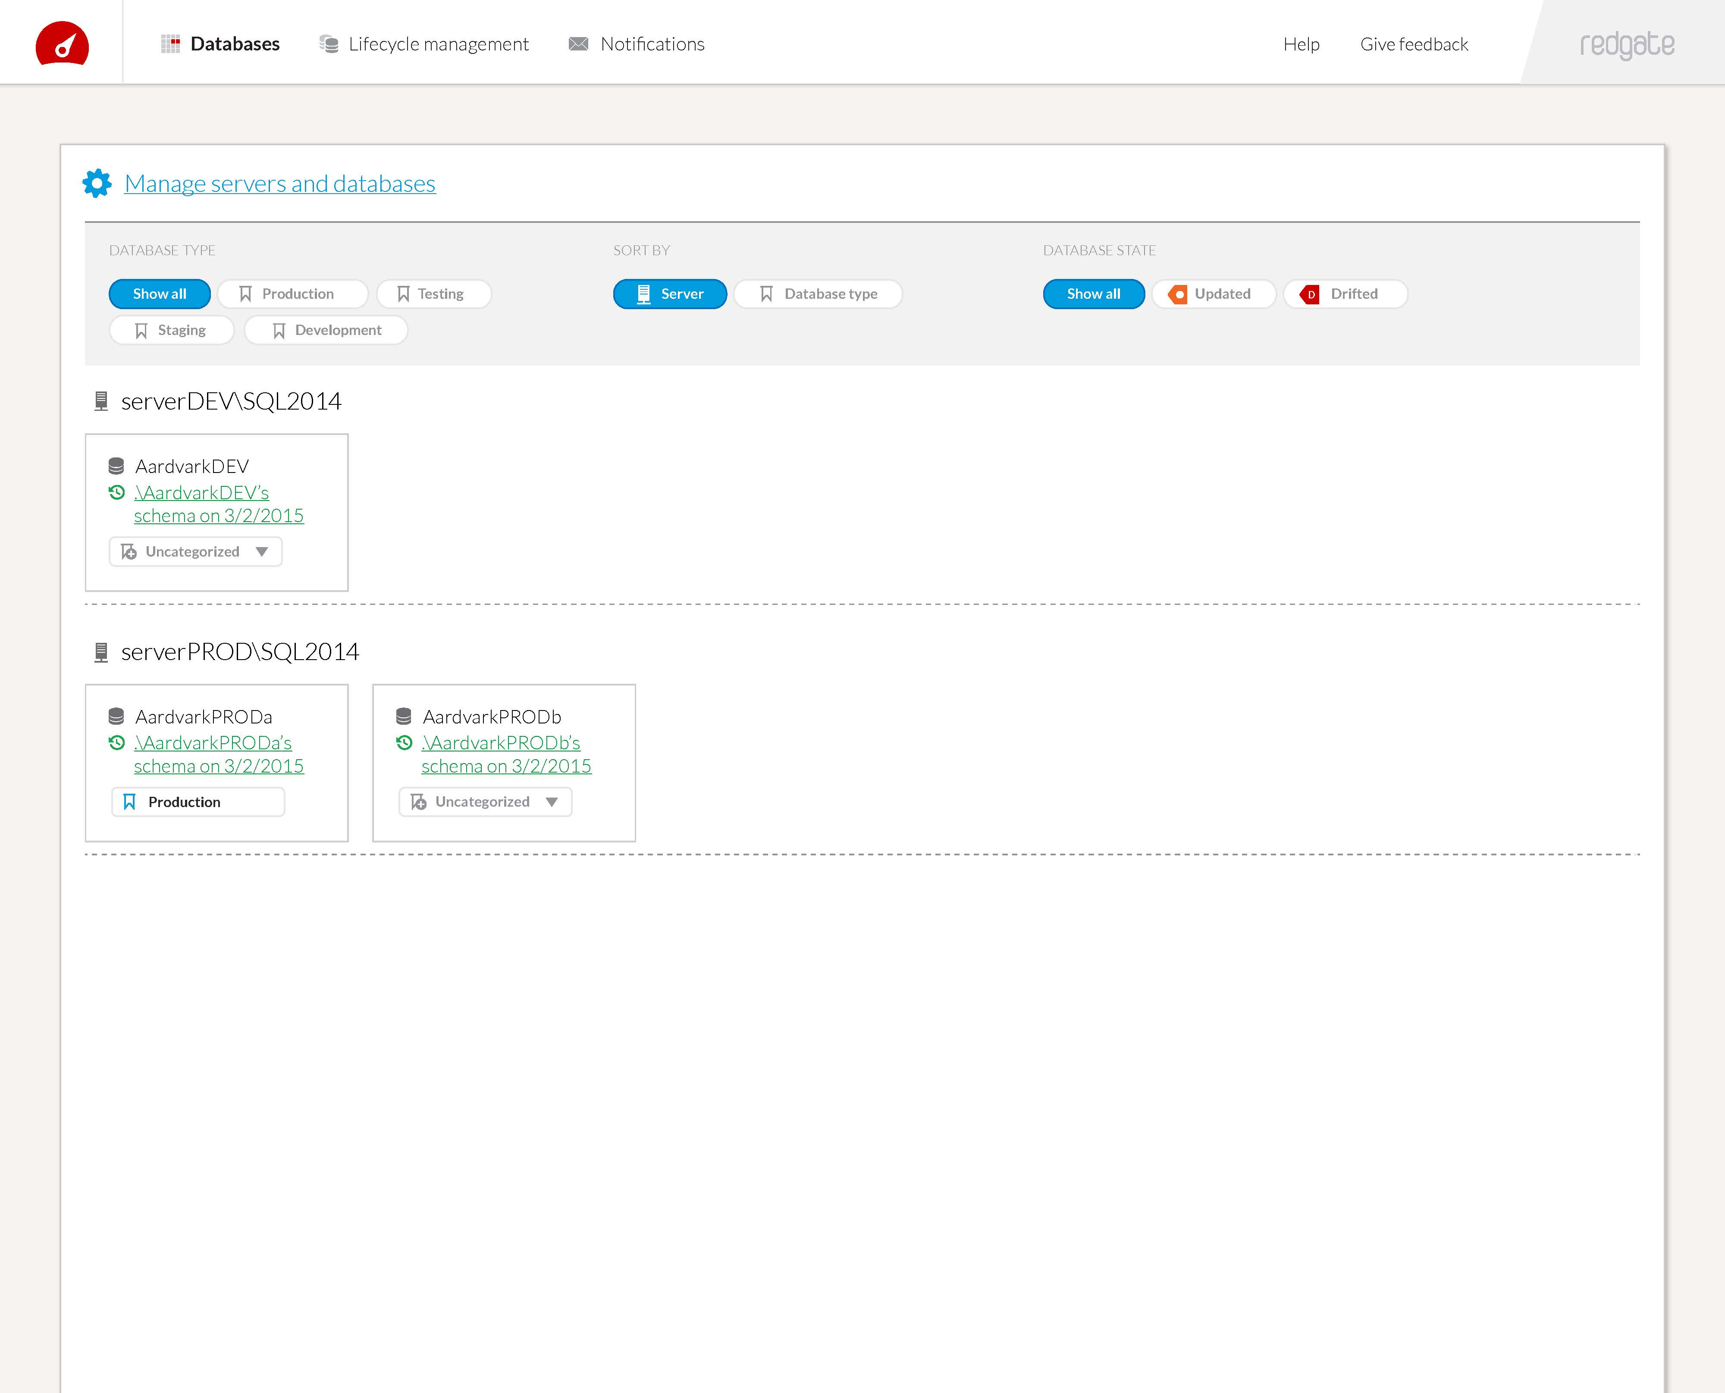This screenshot has width=1725, height=1393.
Task: Click the DATABASE STATE label
Action: (x=1100, y=250)
